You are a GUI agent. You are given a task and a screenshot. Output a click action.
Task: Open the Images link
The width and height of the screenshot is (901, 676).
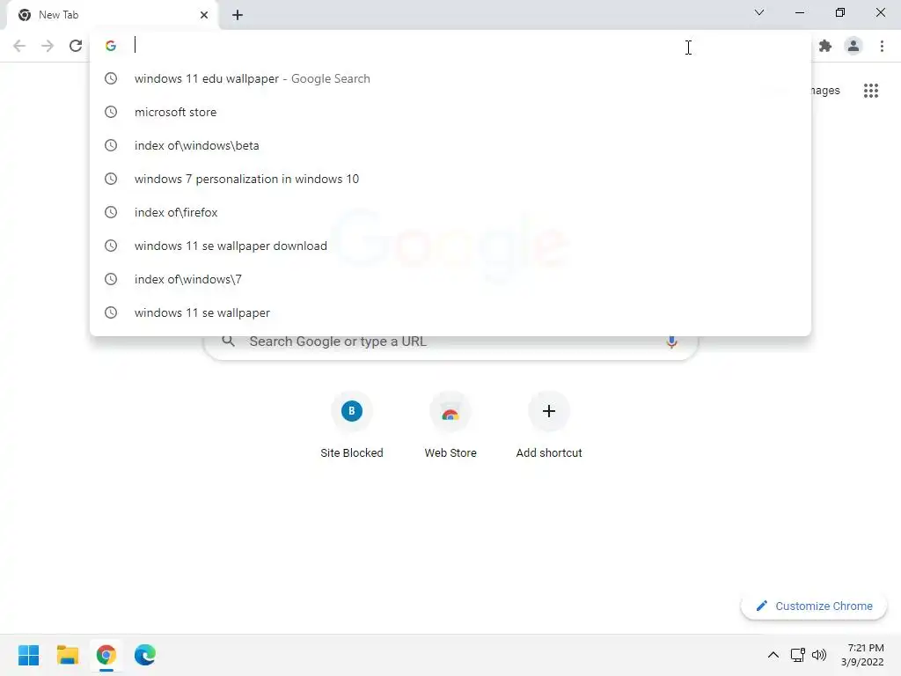pos(824,91)
